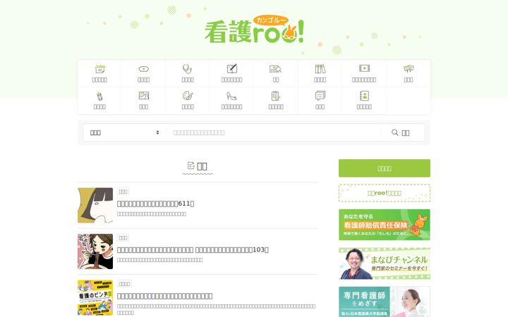Image resolution: width=508 pixels, height=317 pixels.
Task: Open the black-haired girl manga thumbnail
Action: click(95, 206)
